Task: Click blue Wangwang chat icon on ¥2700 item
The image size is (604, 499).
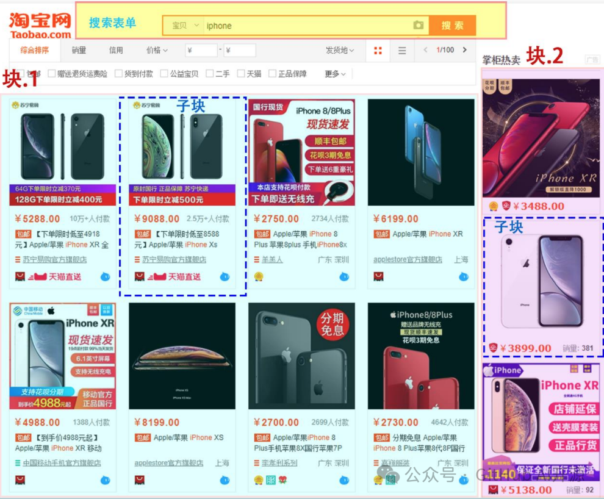Action: click(344, 480)
